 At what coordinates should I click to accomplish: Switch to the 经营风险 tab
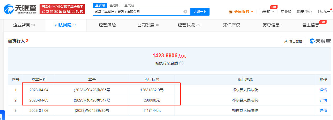coord(107,25)
